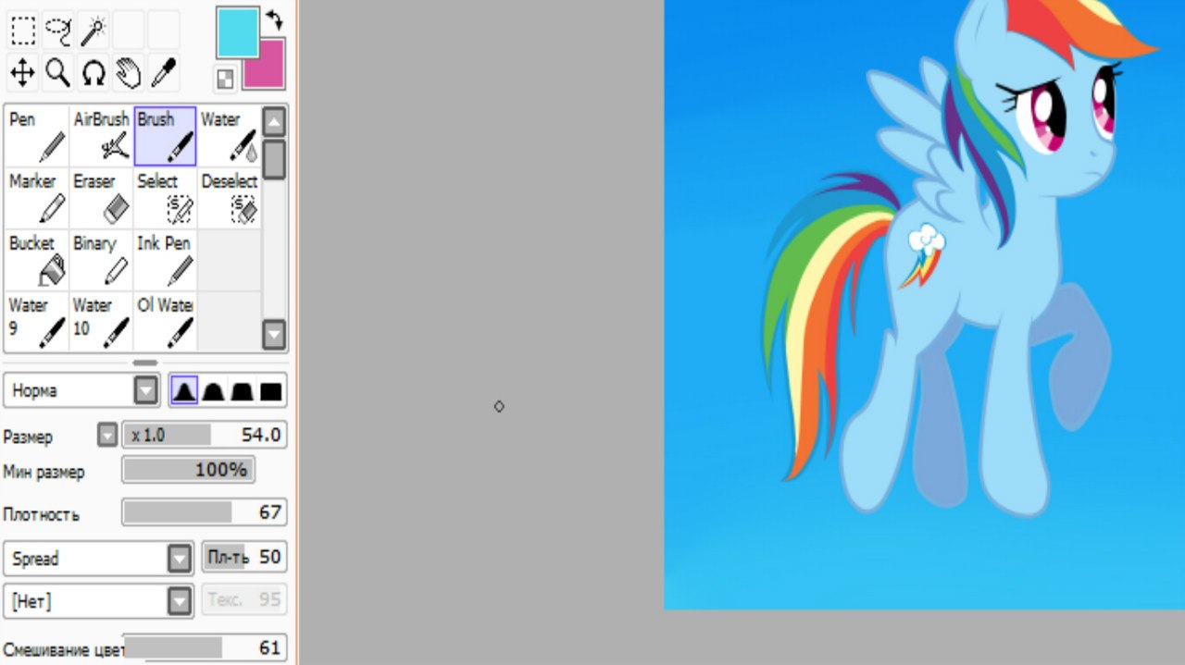Select the Zoom magnifier tool
Image resolution: width=1185 pixels, height=665 pixels.
click(x=57, y=72)
